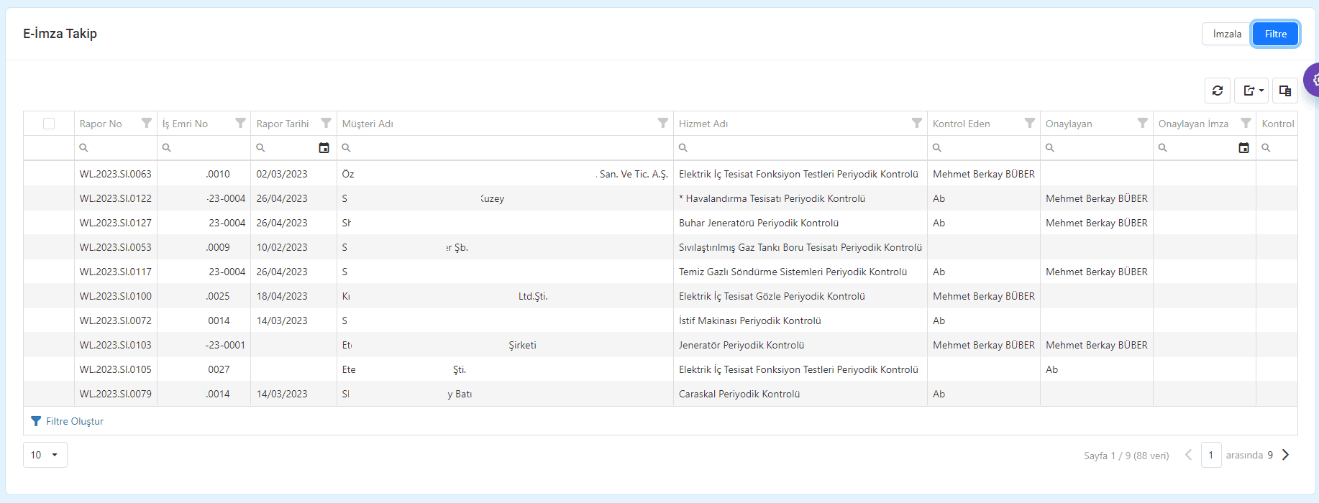Click the blue Filtre button
The width and height of the screenshot is (1319, 503).
pos(1275,34)
